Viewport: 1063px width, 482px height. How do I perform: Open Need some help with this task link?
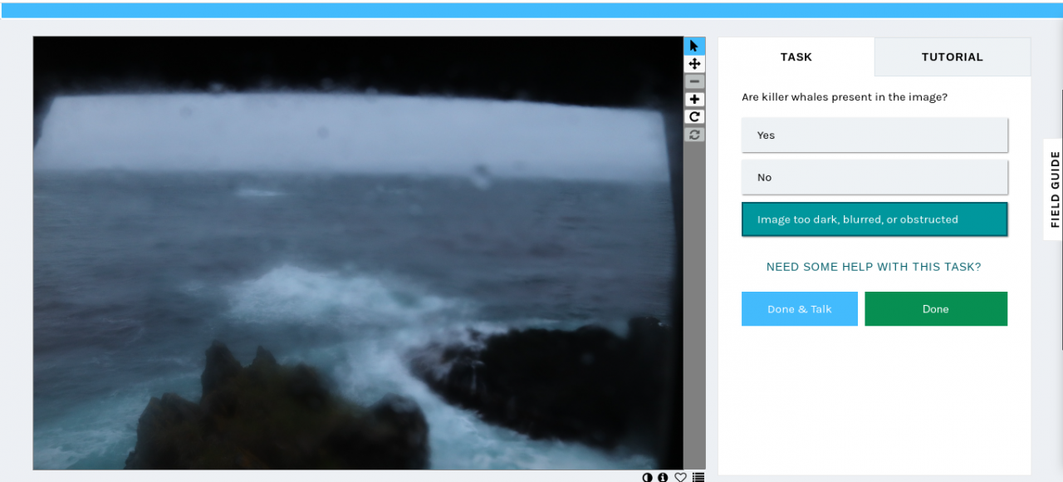tap(874, 267)
